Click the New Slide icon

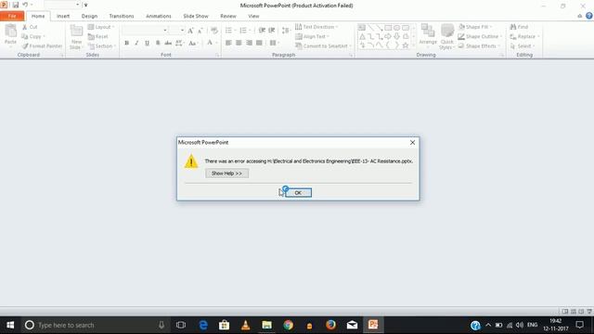pyautogui.click(x=76, y=31)
